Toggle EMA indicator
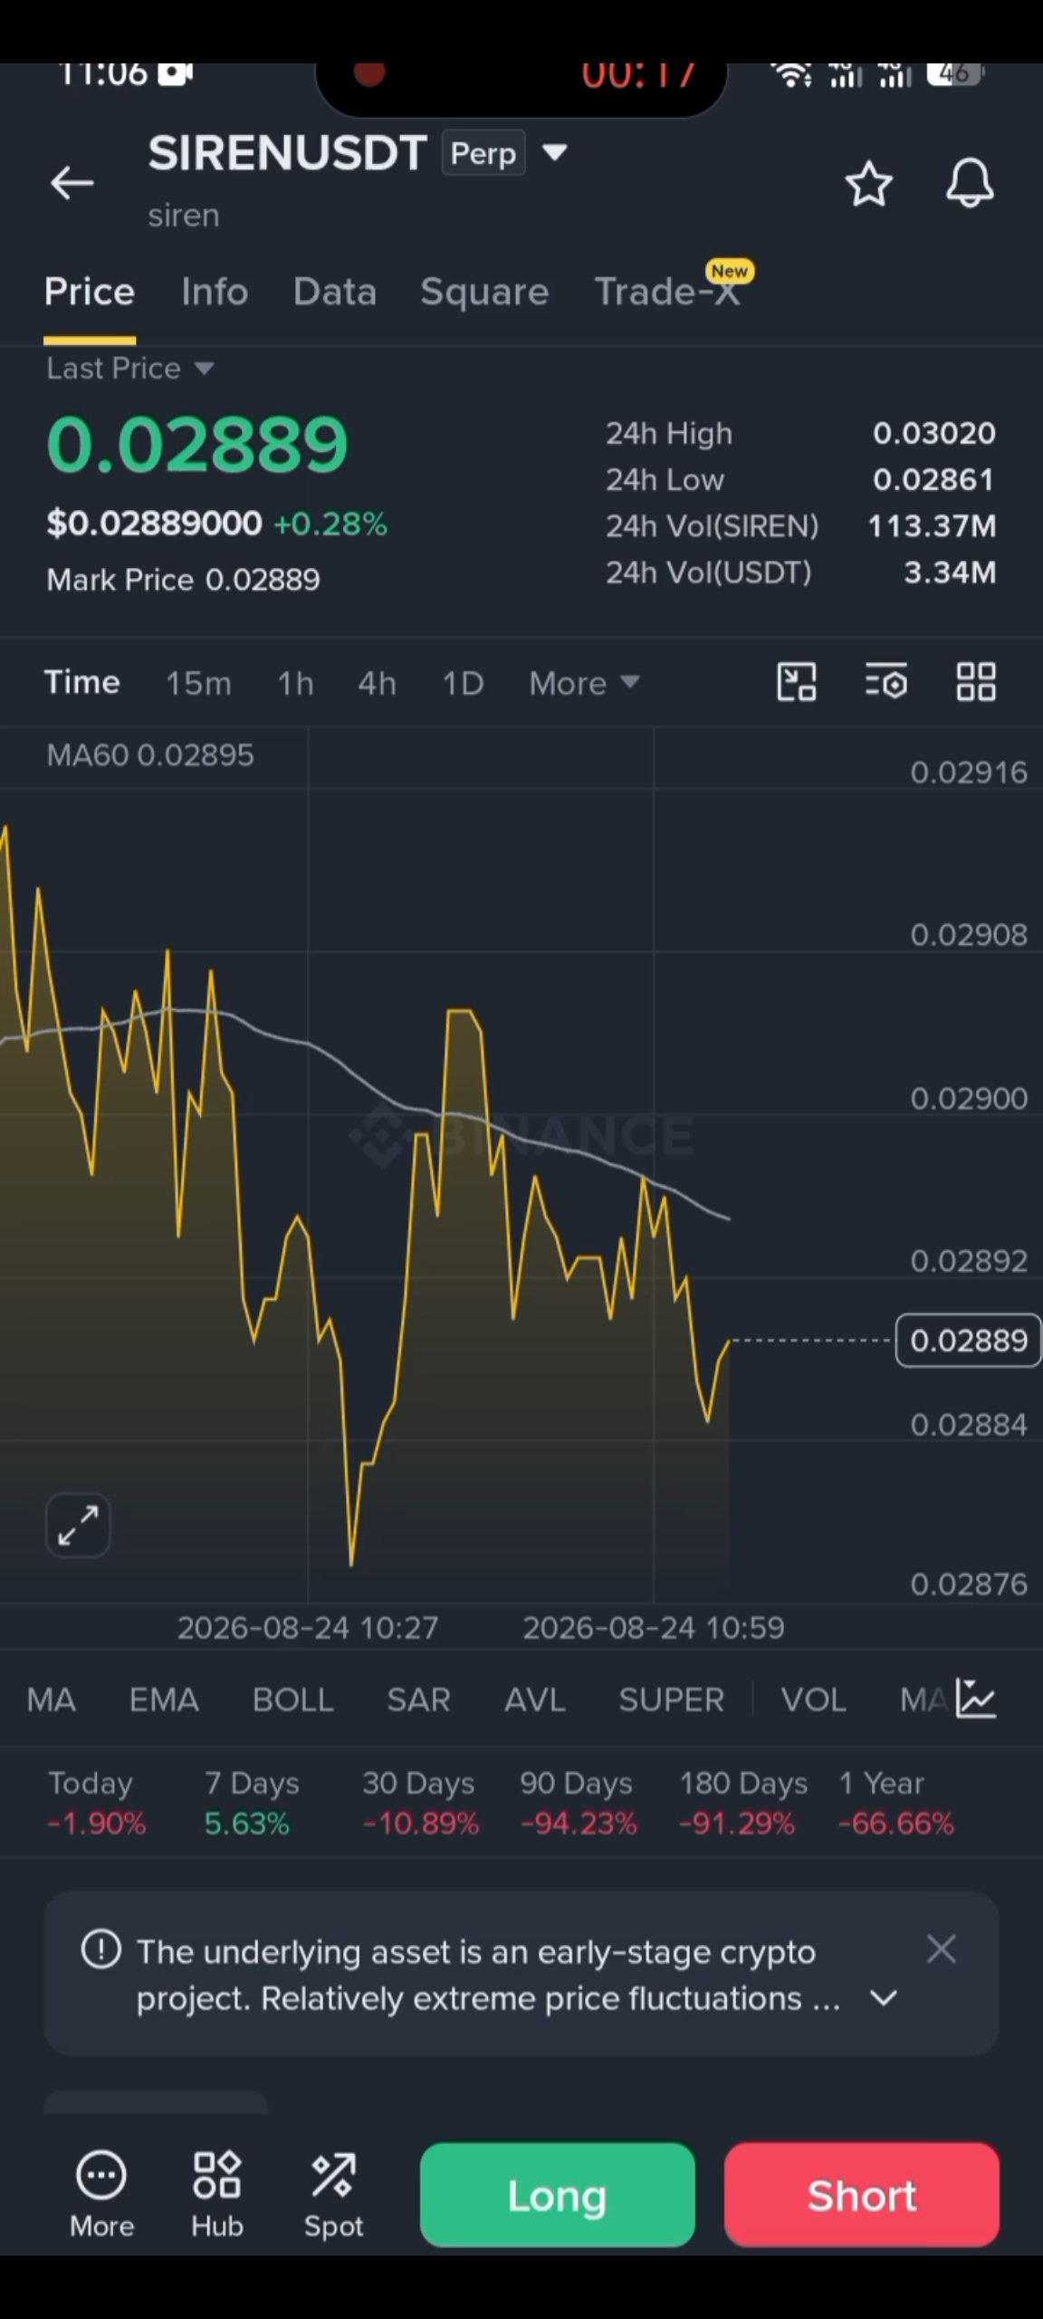The height and width of the screenshot is (2319, 1043). pos(164,1699)
